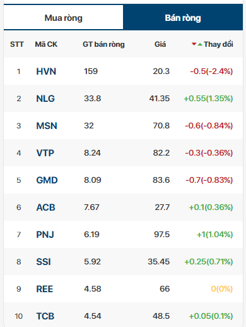246x327 pixels.
Task: Open the PNJ stock link
Action: point(45,235)
